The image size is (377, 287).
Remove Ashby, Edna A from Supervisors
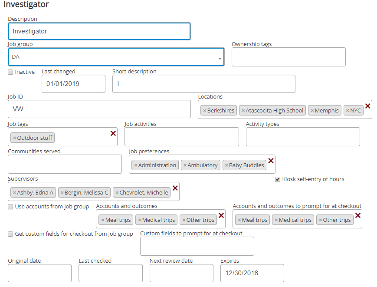click(x=14, y=193)
